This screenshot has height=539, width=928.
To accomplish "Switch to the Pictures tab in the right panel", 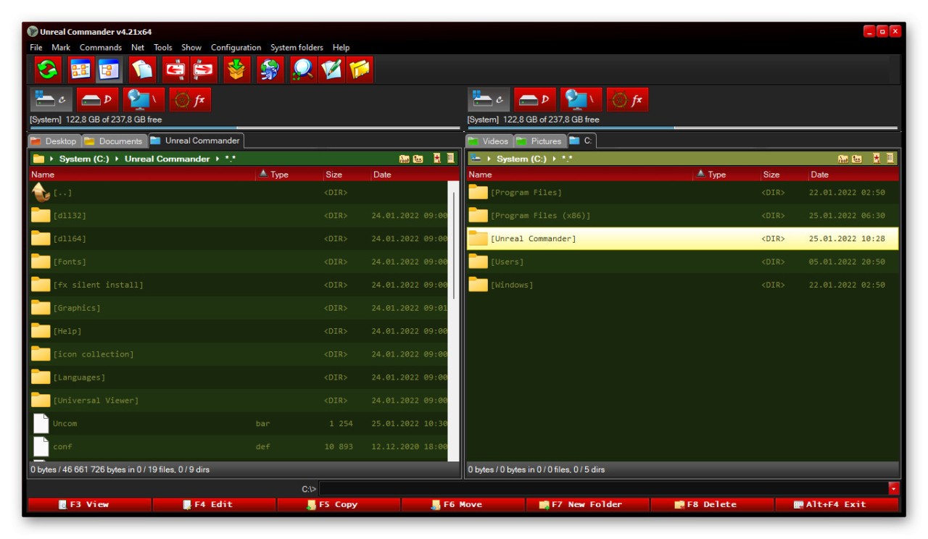I will coord(539,141).
